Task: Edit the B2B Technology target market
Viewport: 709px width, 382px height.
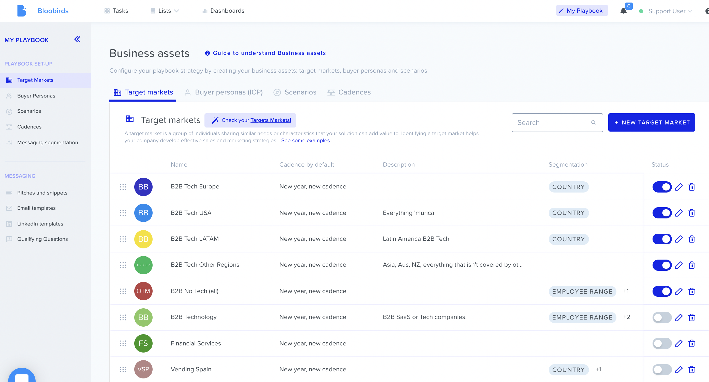Action: (679, 317)
